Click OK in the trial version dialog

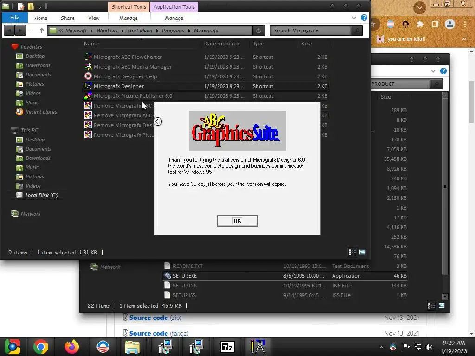coord(237,221)
